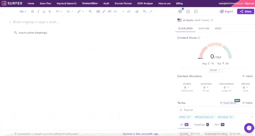Viewport: 255px width, 136px height.
Task: Click the Export button
Action: [x=227, y=11]
